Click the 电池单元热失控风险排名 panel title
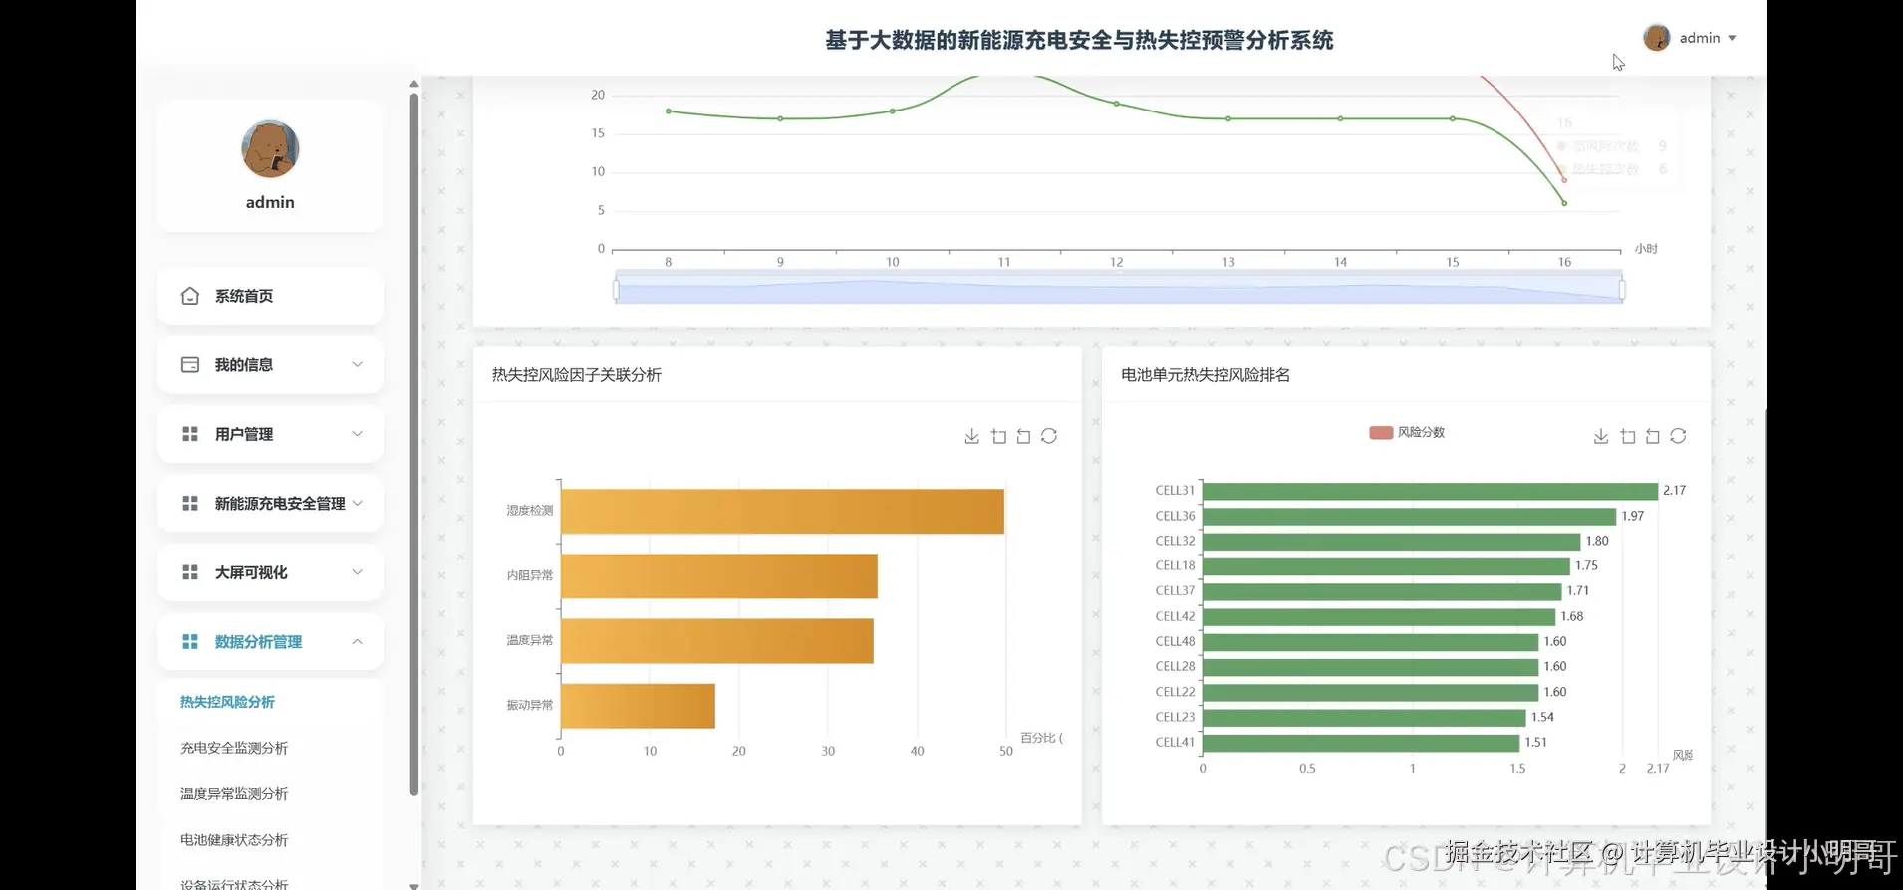The width and height of the screenshot is (1903, 890). coord(1206,375)
